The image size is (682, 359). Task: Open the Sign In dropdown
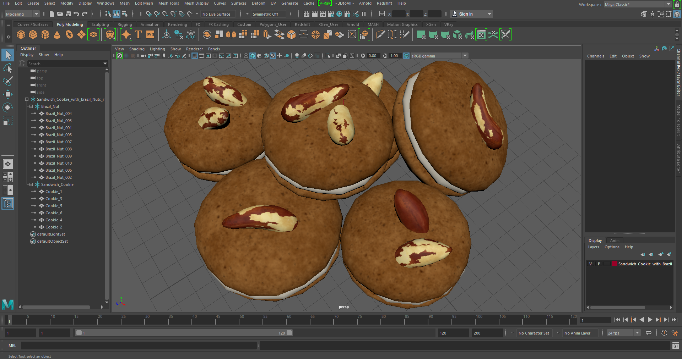(472, 14)
